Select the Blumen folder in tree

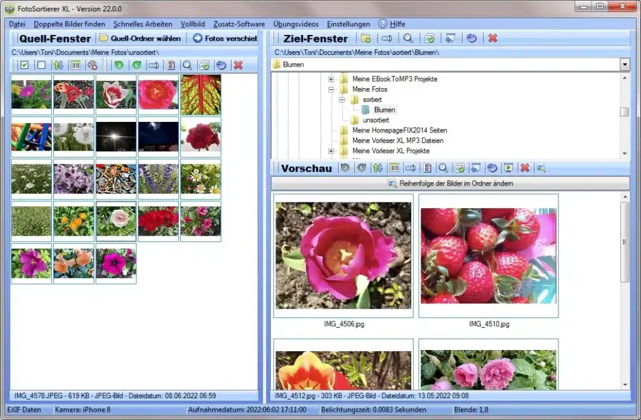(384, 110)
